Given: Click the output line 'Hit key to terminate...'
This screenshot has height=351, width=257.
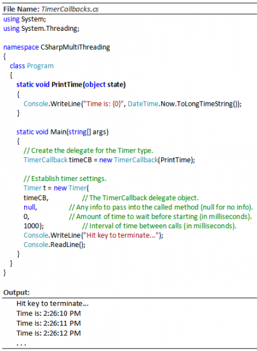Looking at the screenshot, I should point(52,304).
